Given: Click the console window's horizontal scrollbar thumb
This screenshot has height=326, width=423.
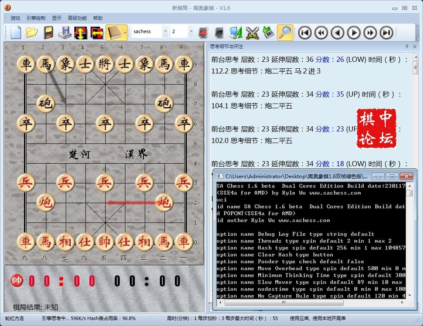Looking at the screenshot, I should pos(284,302).
